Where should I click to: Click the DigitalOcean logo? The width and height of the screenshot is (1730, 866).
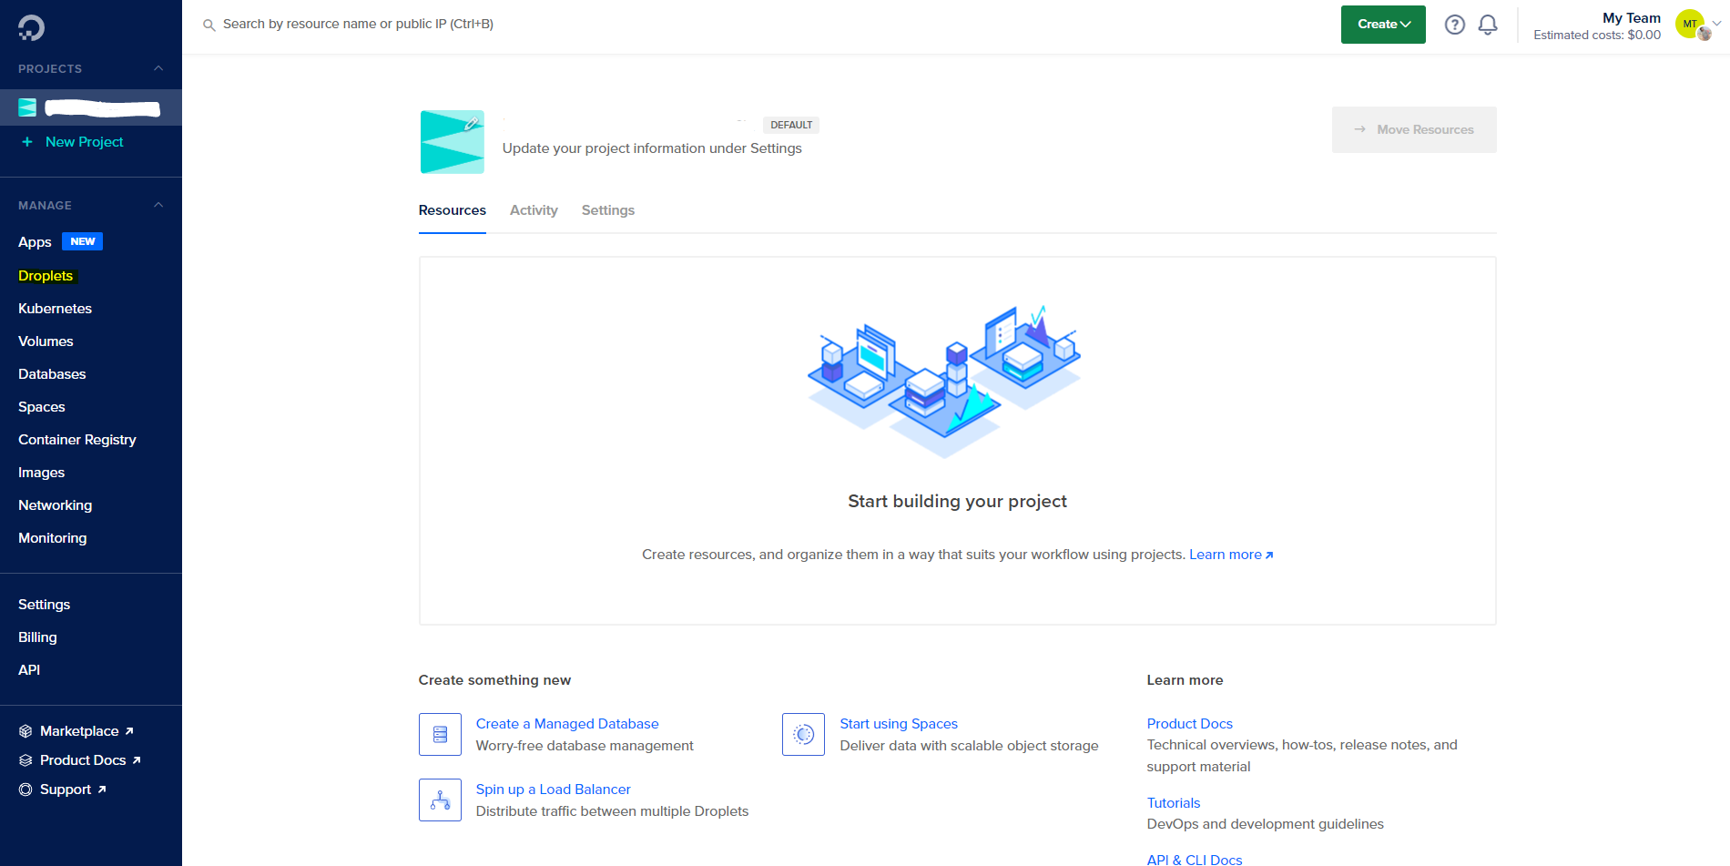tap(29, 25)
